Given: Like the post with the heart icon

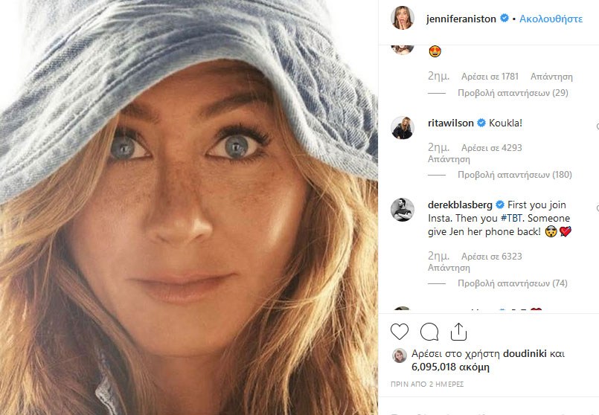Looking at the screenshot, I should tap(400, 332).
